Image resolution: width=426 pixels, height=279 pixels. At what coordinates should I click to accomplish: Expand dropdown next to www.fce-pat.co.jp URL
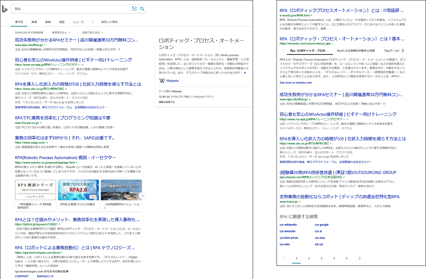coord(41,123)
